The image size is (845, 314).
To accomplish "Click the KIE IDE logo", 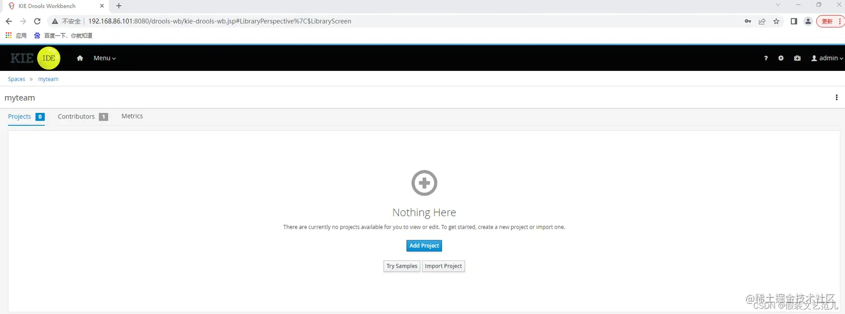I will 35,58.
